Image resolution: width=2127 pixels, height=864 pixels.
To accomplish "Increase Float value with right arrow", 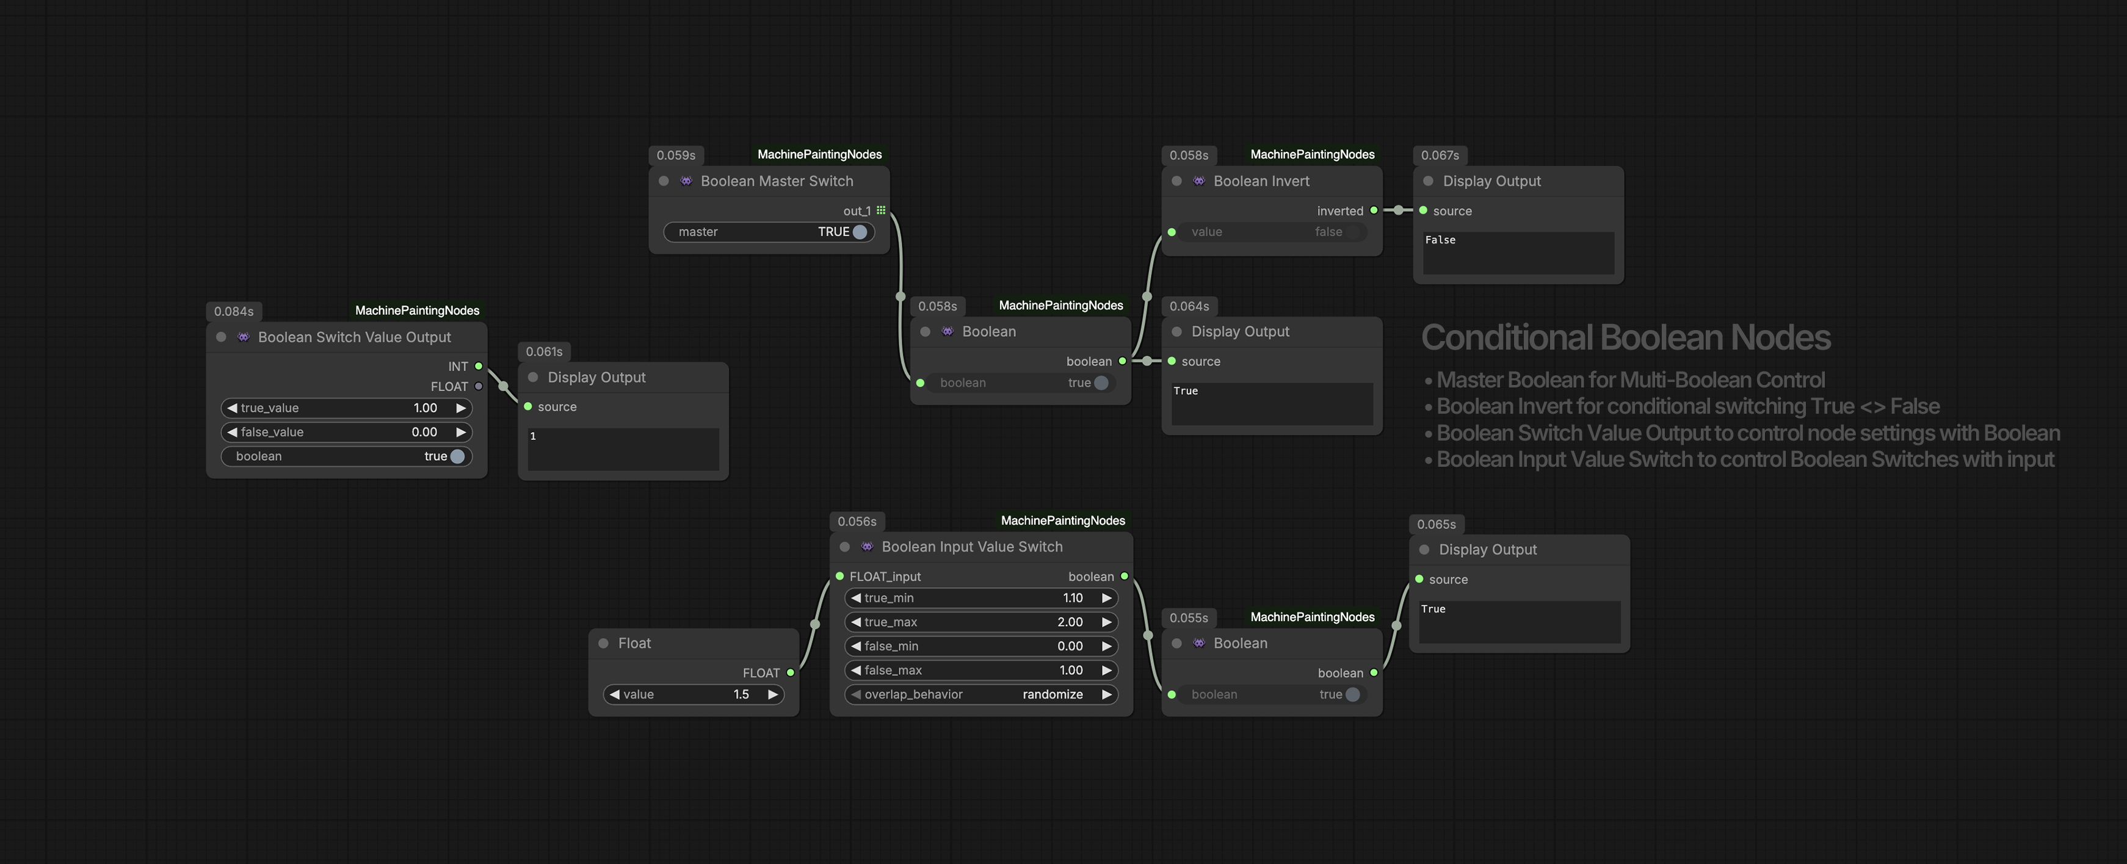I will tap(773, 695).
